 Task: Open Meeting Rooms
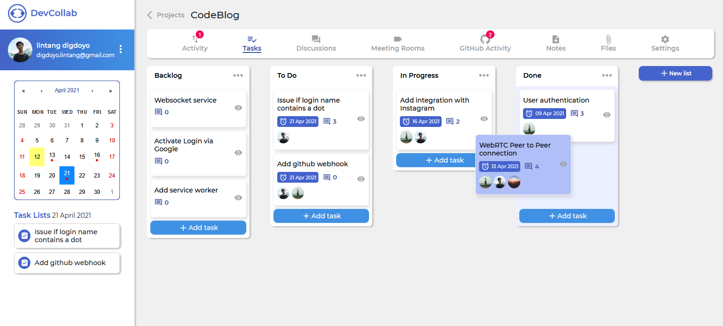pos(398,44)
